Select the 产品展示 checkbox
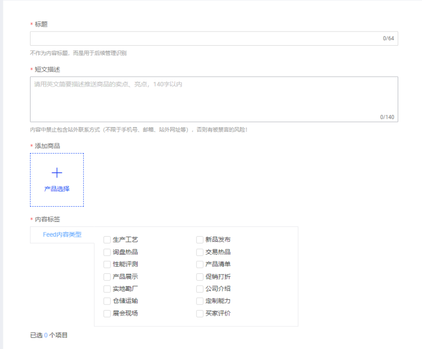The height and width of the screenshot is (349, 422). 107,277
